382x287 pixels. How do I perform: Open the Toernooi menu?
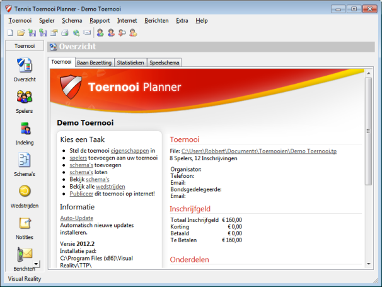click(20, 21)
